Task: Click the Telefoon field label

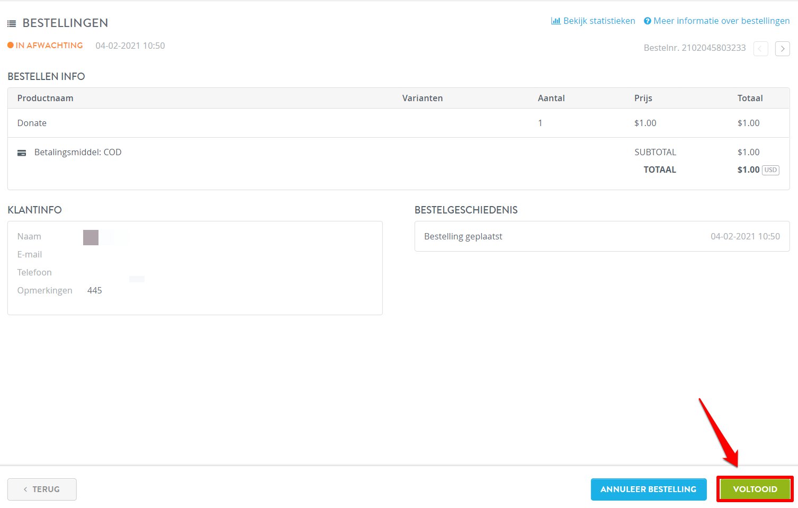Action: (x=34, y=272)
